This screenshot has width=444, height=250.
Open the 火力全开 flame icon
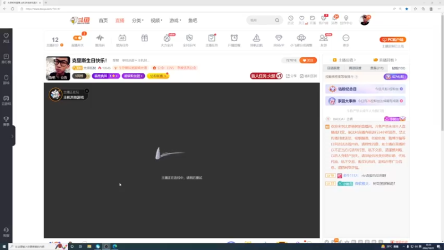click(167, 40)
